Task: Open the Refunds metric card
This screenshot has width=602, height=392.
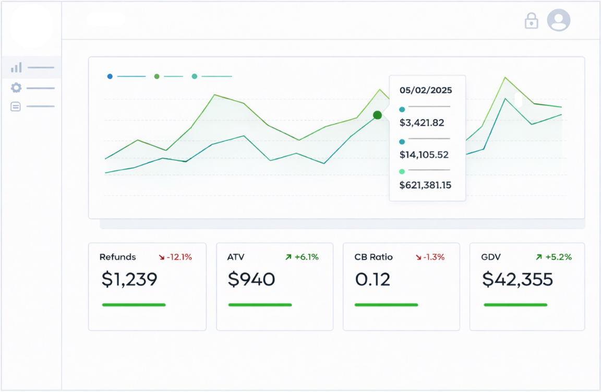Action: point(147,286)
